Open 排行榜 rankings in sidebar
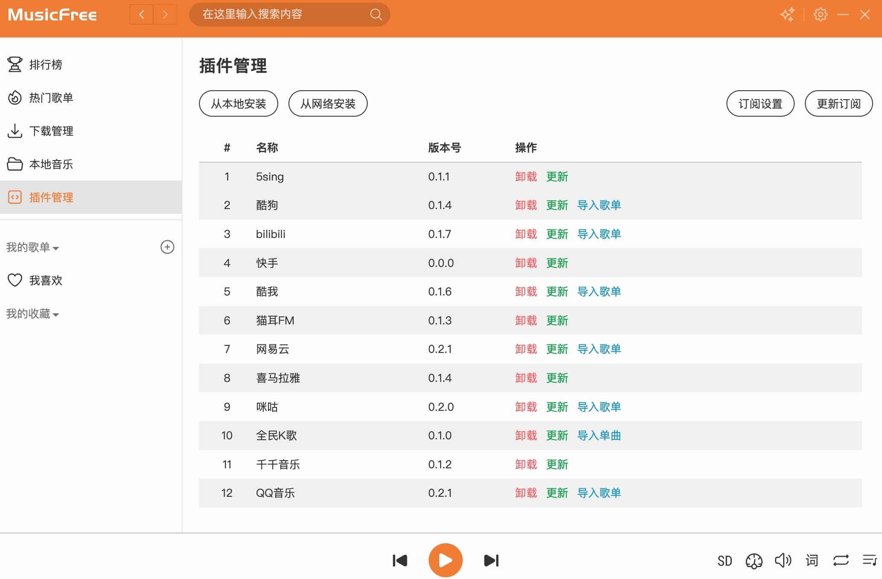The height and width of the screenshot is (579, 882). [x=91, y=65]
